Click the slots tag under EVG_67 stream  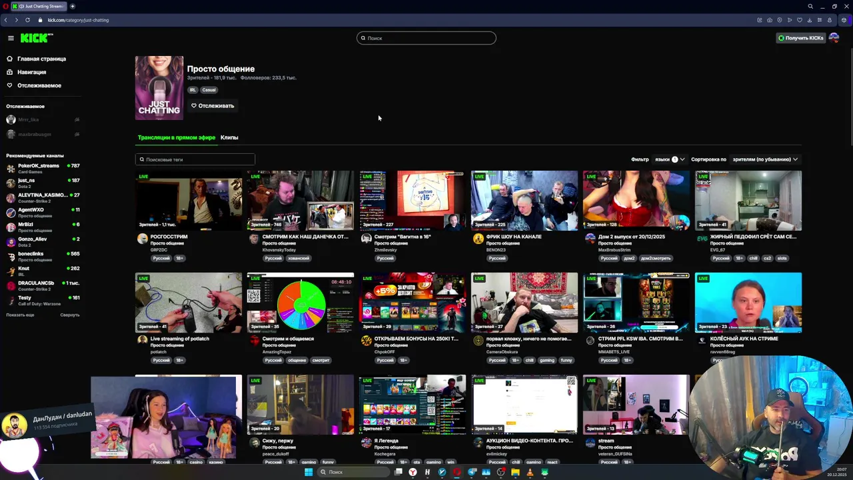coord(782,258)
